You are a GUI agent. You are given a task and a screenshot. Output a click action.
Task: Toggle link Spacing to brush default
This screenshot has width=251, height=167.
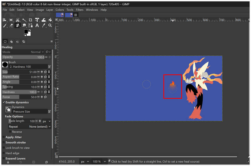(x=49, y=87)
